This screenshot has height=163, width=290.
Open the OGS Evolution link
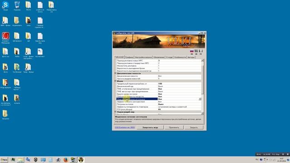pos(125,127)
